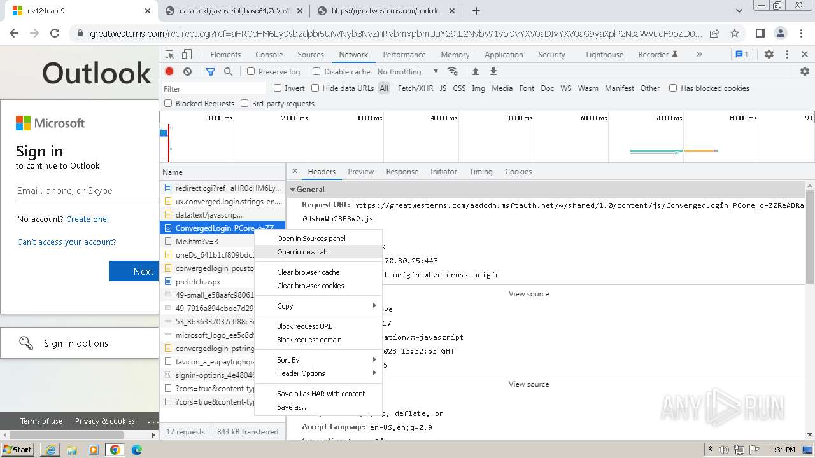Show more DevTools tabs chevron
Viewport: 815px width, 458px height.
point(699,55)
